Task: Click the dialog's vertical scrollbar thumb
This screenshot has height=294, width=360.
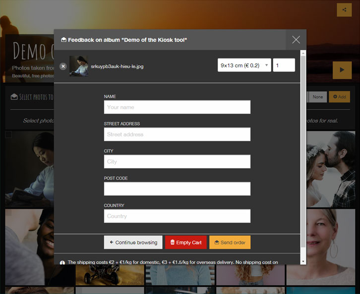Action: coord(303,151)
